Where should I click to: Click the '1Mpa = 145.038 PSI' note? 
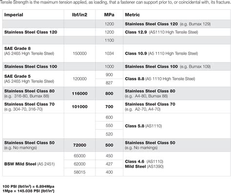[x=28, y=191]
